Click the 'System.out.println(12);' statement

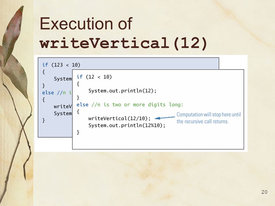[122, 91]
